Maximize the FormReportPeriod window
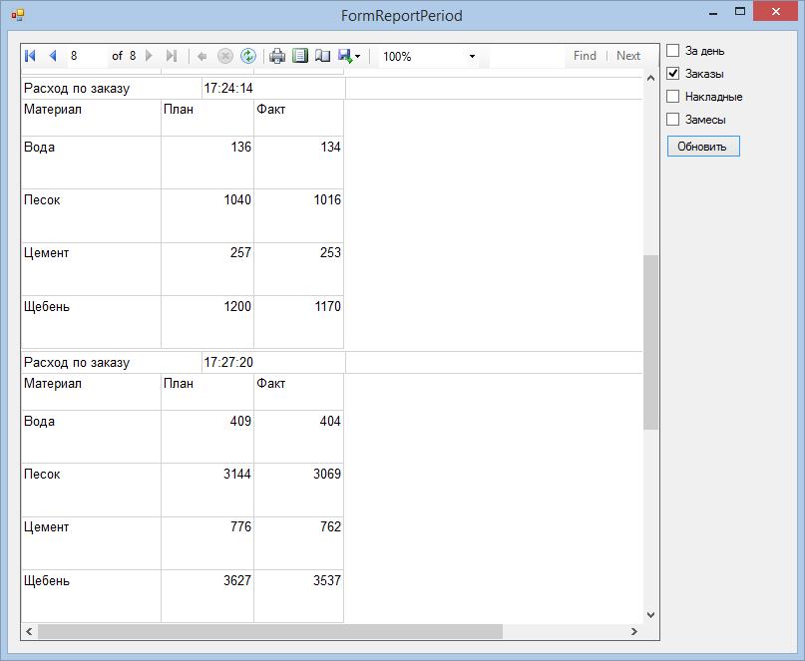 (x=740, y=11)
